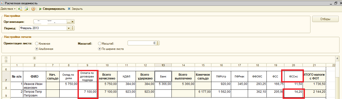Open the Действия menu
This screenshot has height=99, width=342.
[8, 9]
